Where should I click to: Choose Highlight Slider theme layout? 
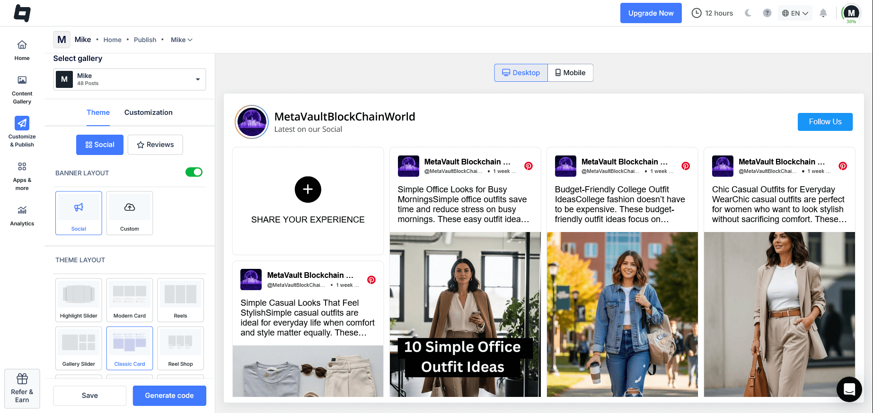tap(79, 300)
